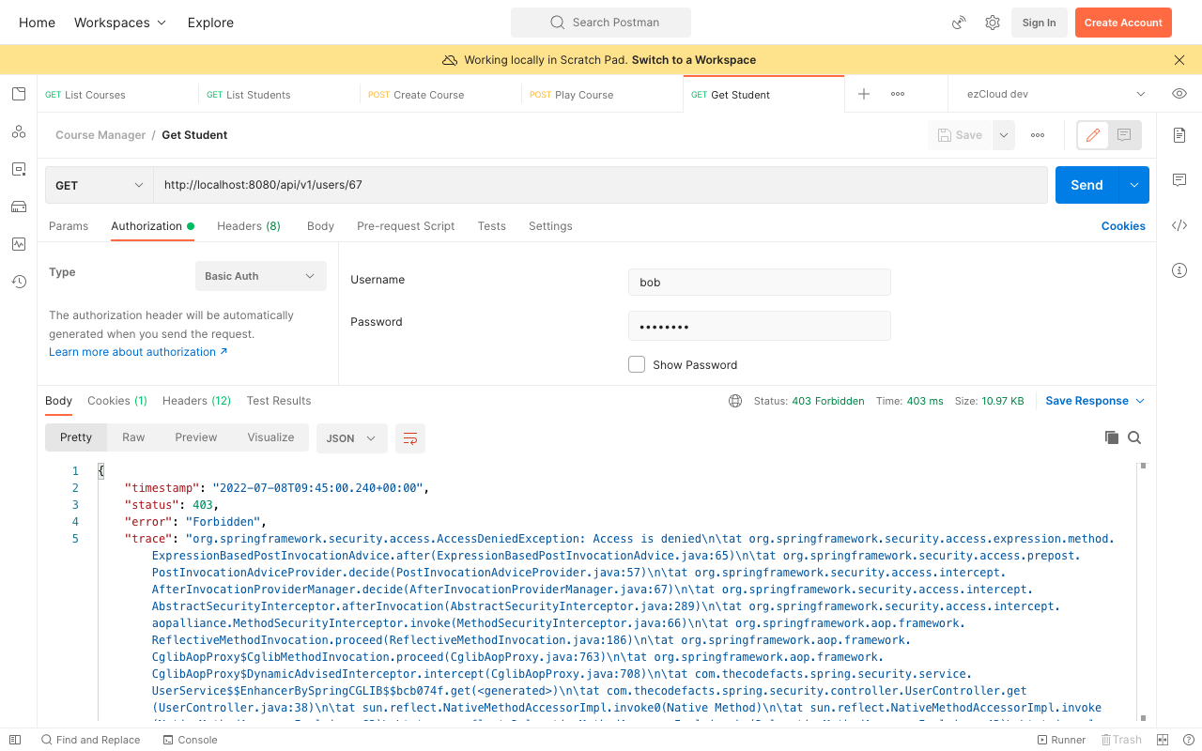Click the Cookies link
Image resolution: width=1202 pixels, height=751 pixels.
[1123, 226]
